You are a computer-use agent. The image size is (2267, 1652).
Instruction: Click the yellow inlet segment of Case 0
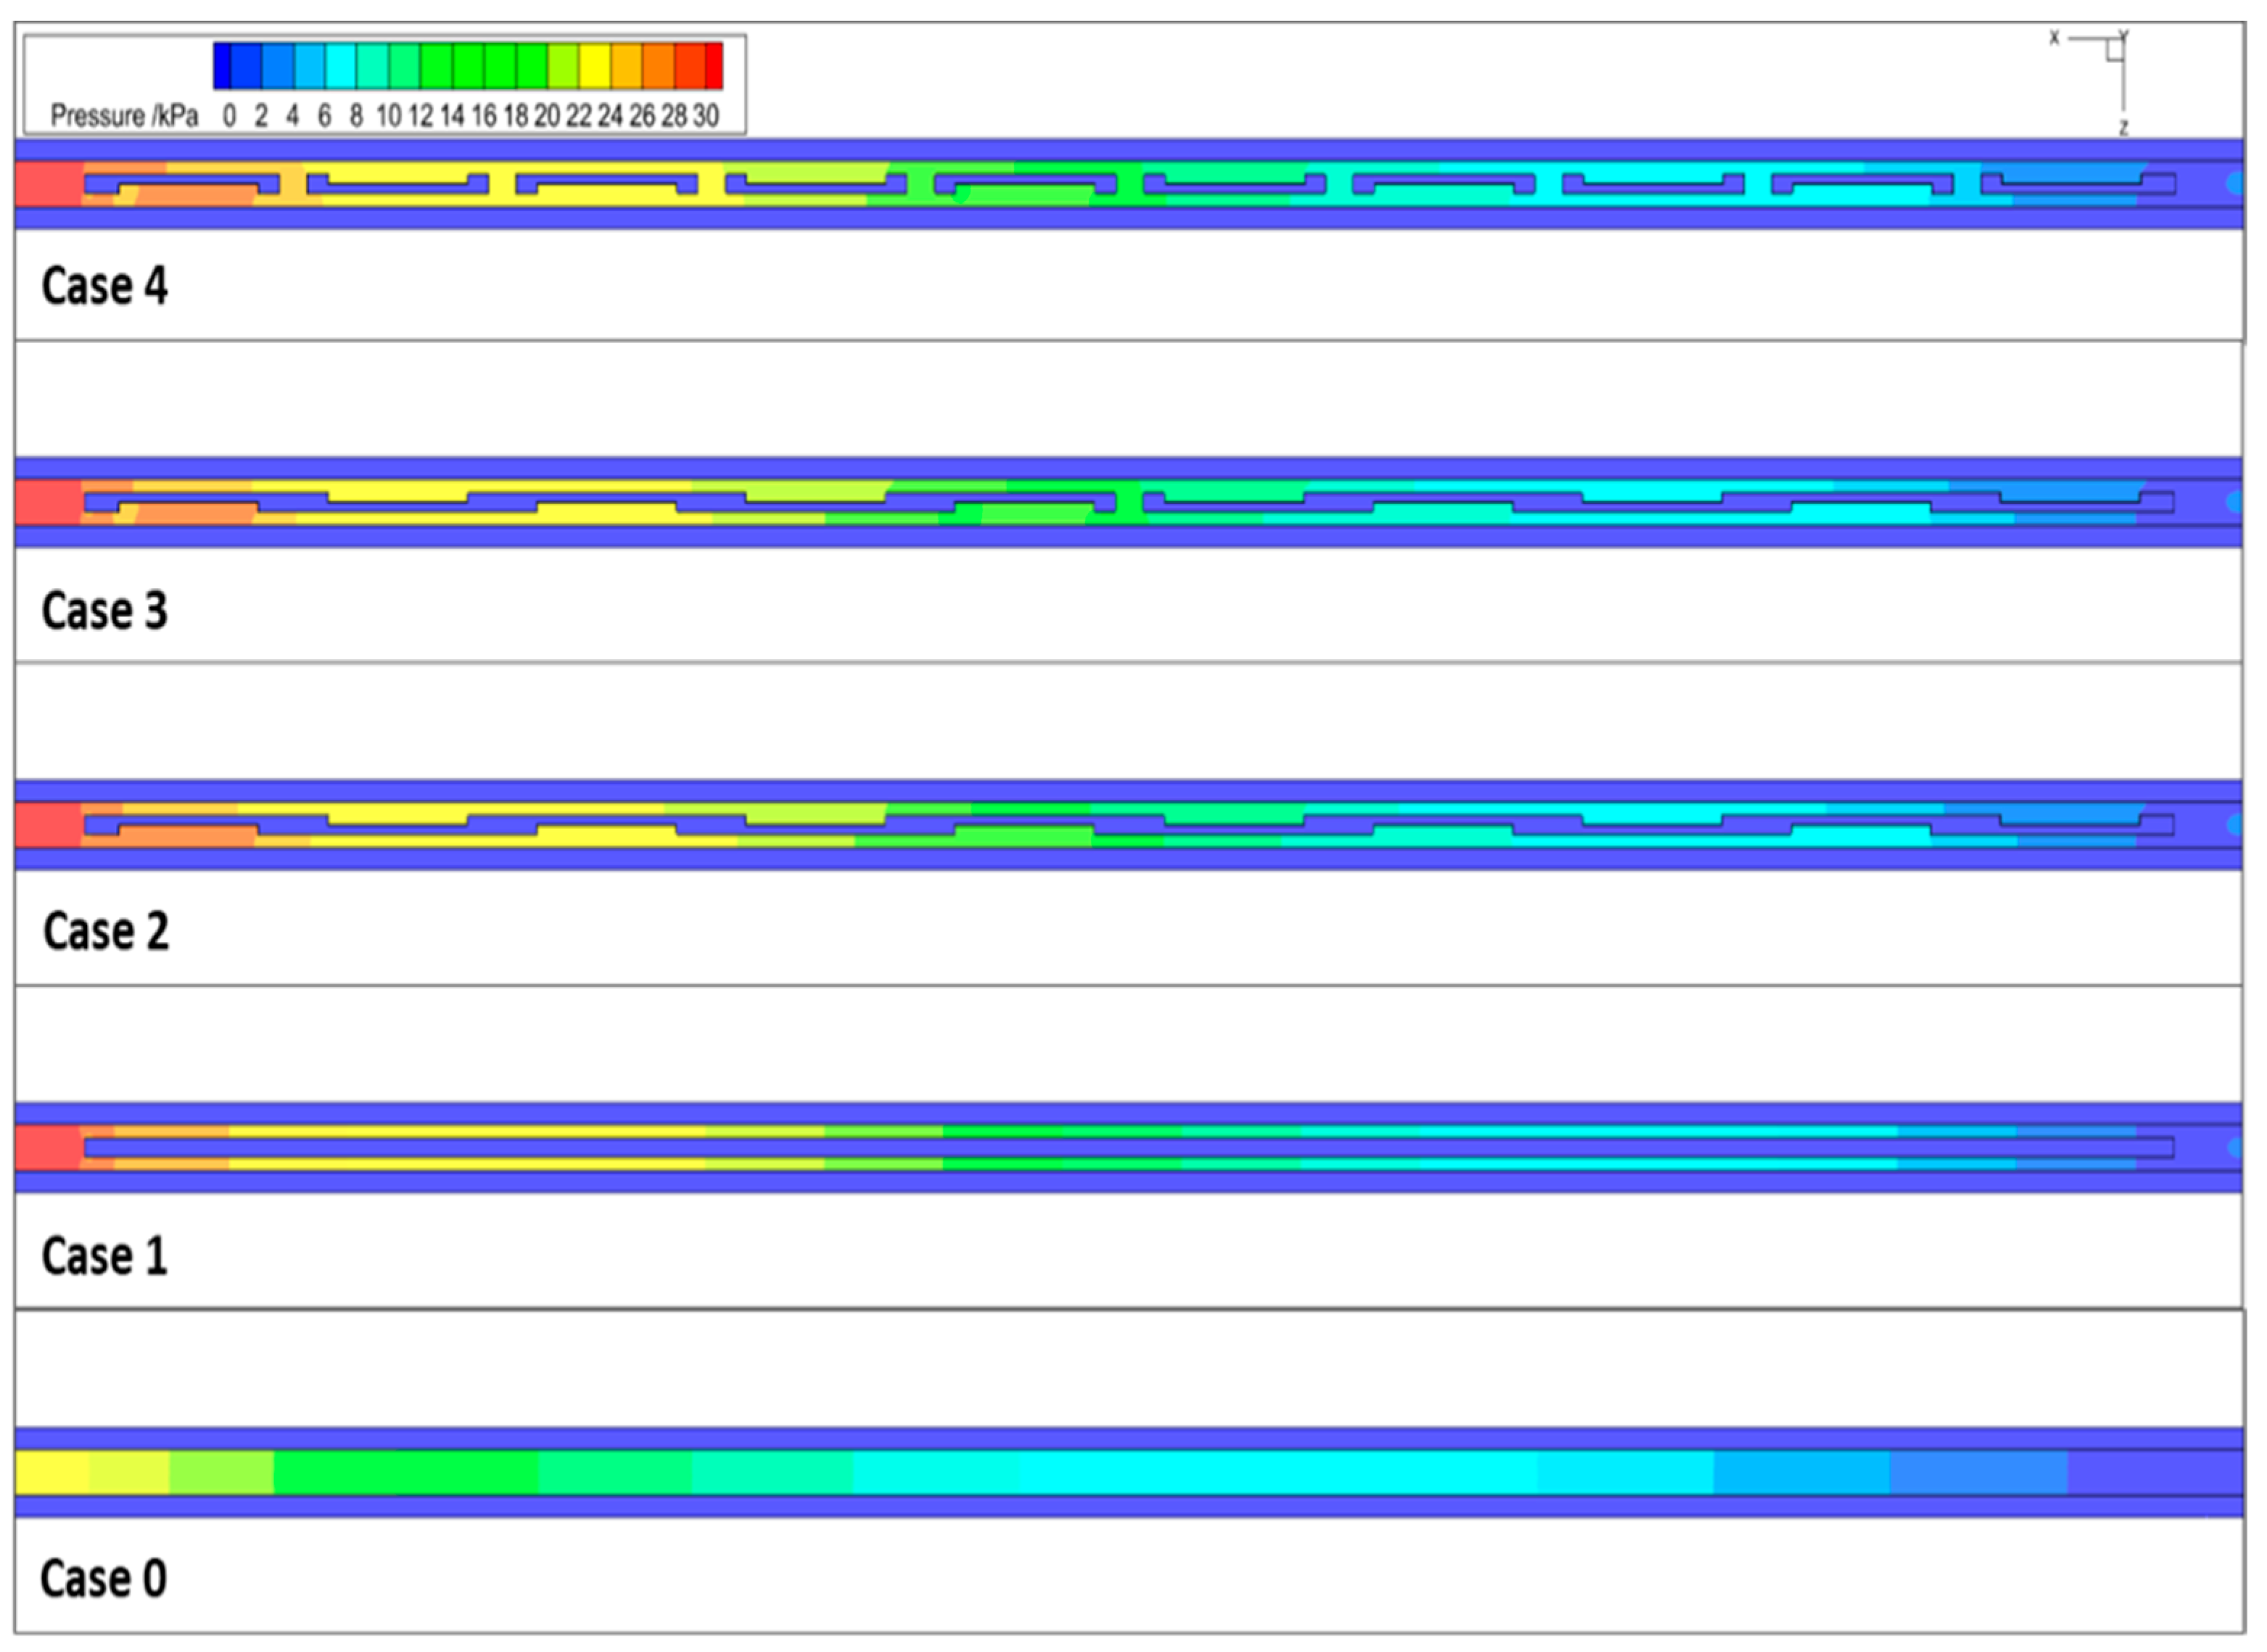pos(52,1473)
